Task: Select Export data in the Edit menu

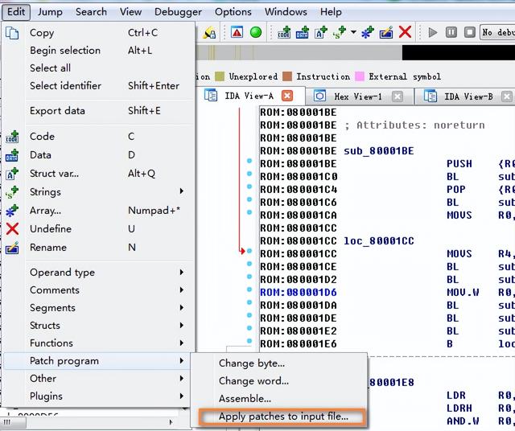Action: coord(57,111)
